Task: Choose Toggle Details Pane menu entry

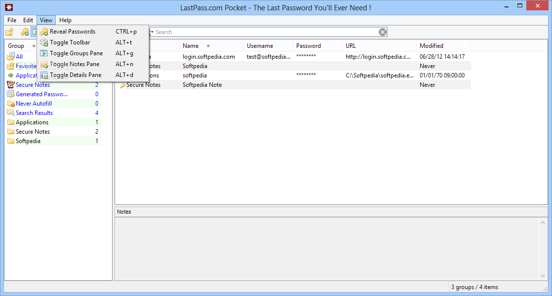Action: pos(93,75)
